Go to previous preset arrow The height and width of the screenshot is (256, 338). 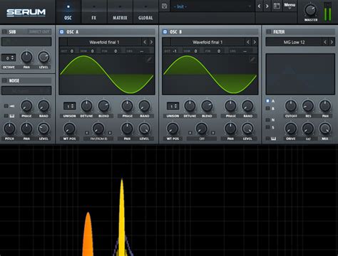[x=260, y=6]
